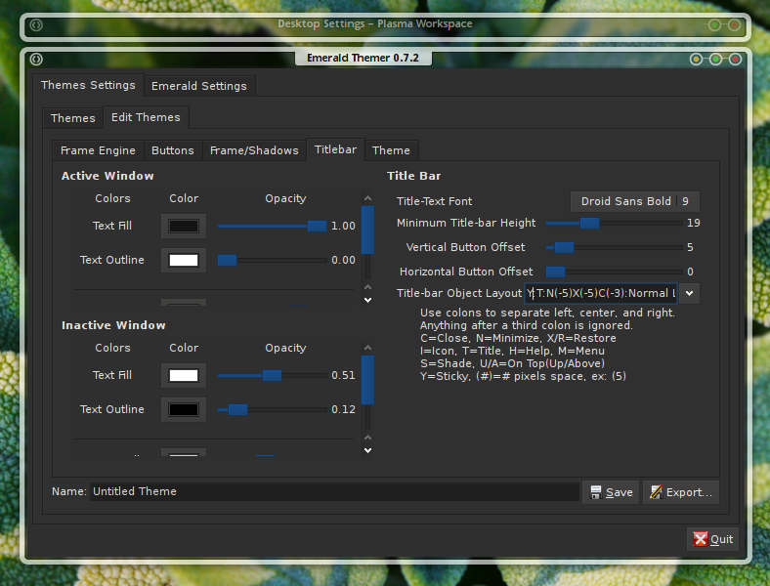Image resolution: width=770 pixels, height=586 pixels.
Task: Click the Inactive Window opacity value 0.51
Action: 343,375
